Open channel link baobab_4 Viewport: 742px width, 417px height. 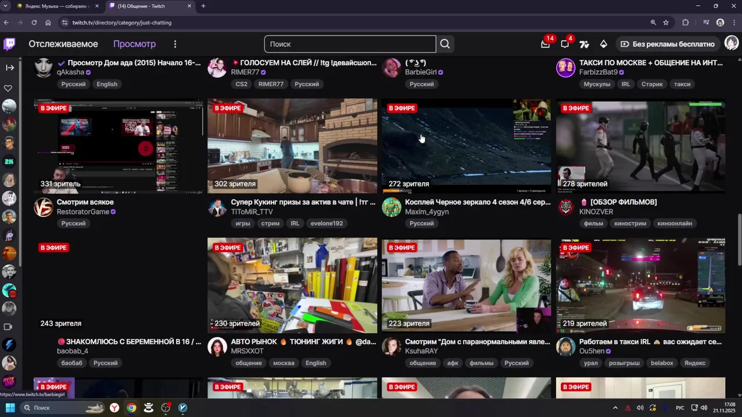click(72, 351)
